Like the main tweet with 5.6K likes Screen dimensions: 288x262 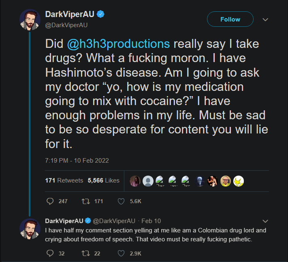click(x=121, y=201)
